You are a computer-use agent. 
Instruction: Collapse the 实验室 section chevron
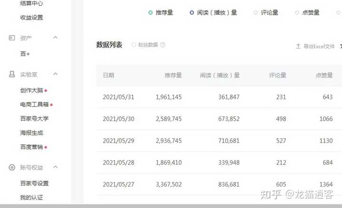click(56, 74)
